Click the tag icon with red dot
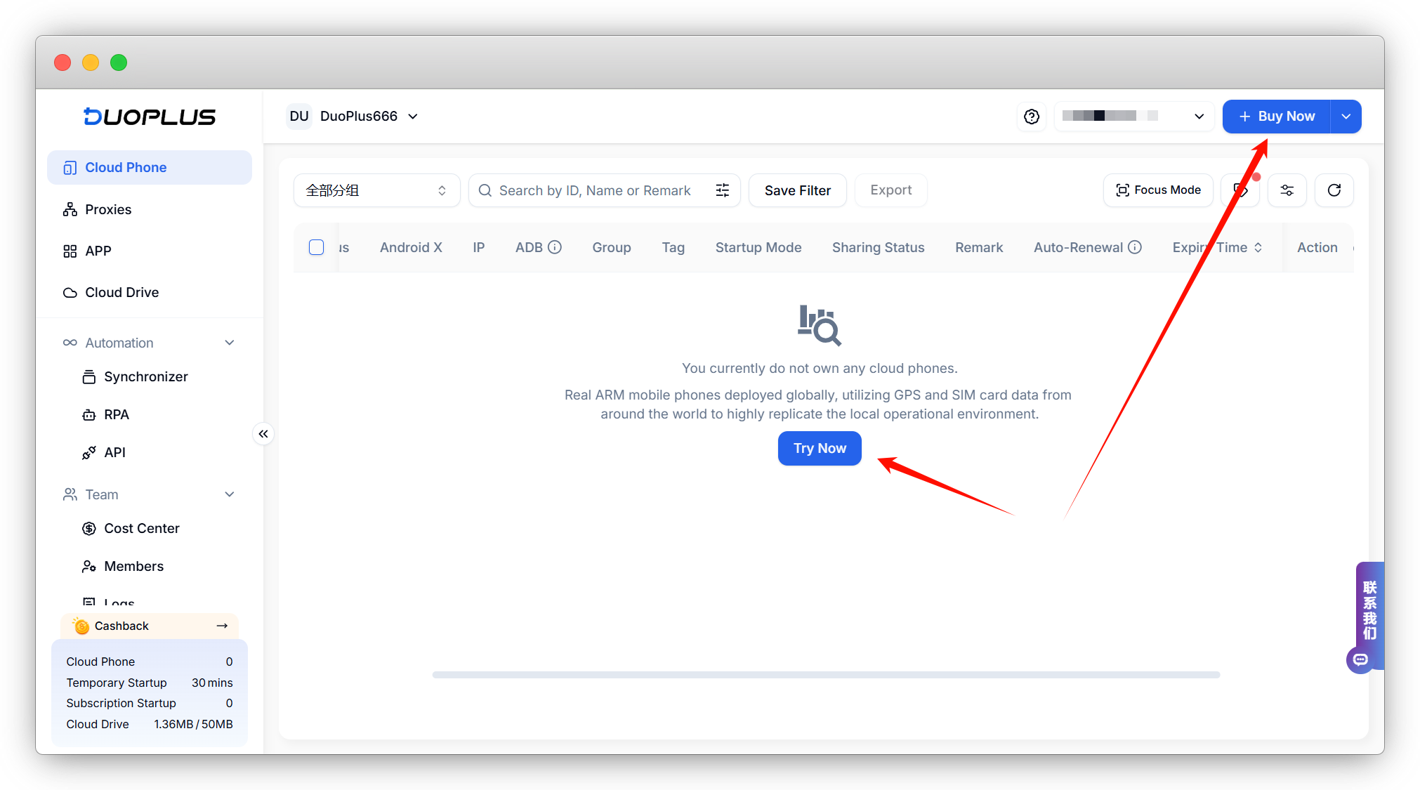The image size is (1420, 790). [x=1240, y=190]
